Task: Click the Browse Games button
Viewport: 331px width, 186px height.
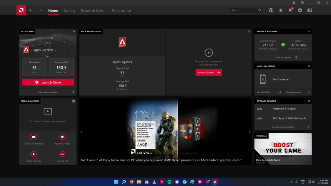Action: [x=208, y=73]
